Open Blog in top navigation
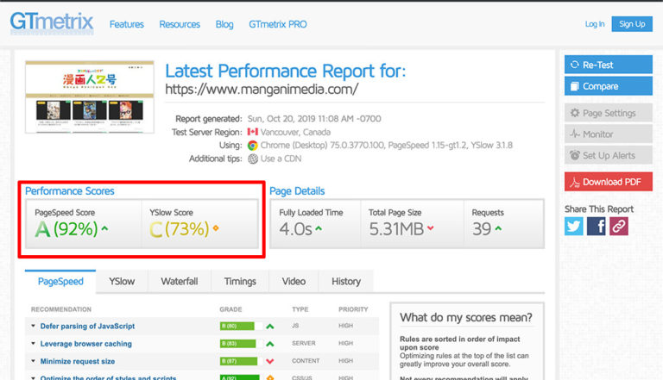The image size is (663, 380). point(224,24)
